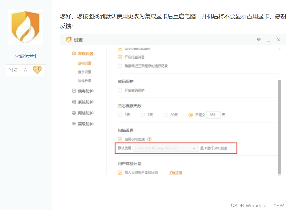Select 基础设置 sub-item
The width and height of the screenshot is (288, 210).
click(x=85, y=63)
